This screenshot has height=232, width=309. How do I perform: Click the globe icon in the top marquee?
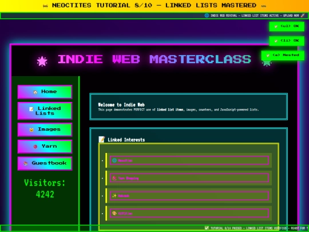pyautogui.click(x=207, y=15)
